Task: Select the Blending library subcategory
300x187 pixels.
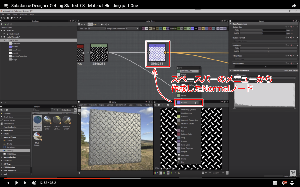Action: pyautogui.click(x=15, y=151)
